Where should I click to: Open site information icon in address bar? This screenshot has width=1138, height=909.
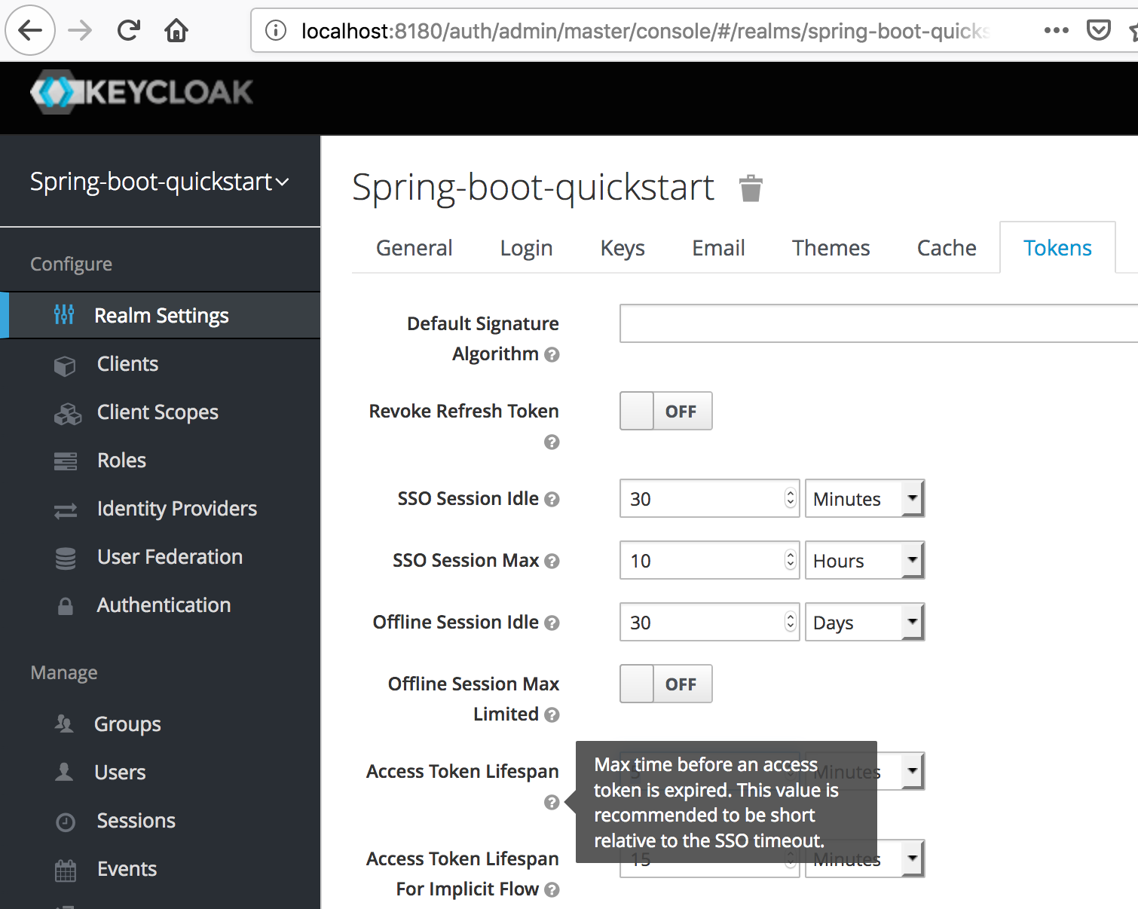276,30
